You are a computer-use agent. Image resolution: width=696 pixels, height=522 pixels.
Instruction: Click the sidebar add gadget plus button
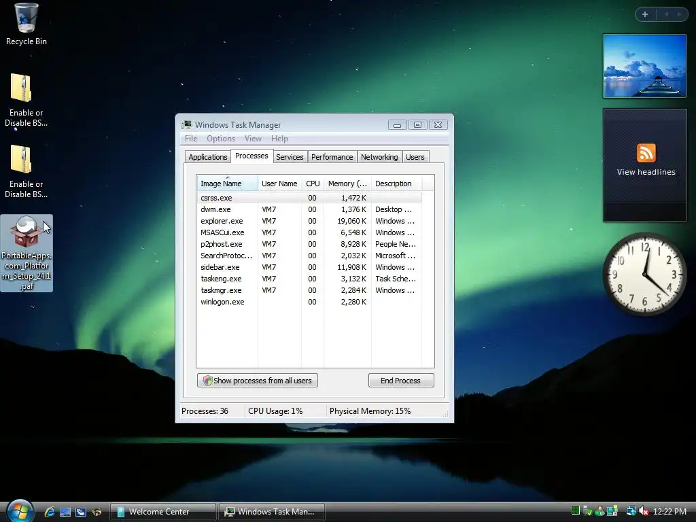point(645,14)
